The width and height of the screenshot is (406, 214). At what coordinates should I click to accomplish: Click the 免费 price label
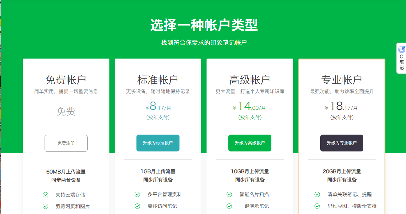tap(66, 112)
